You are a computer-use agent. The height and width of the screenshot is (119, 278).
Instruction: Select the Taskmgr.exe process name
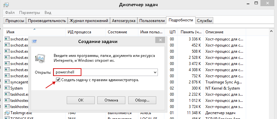point(21,113)
